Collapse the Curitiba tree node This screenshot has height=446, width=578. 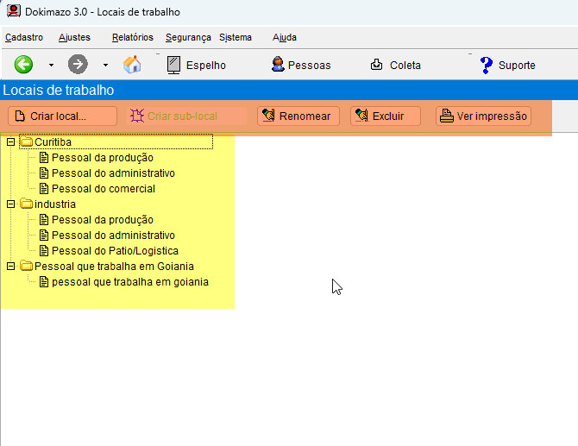[10, 142]
